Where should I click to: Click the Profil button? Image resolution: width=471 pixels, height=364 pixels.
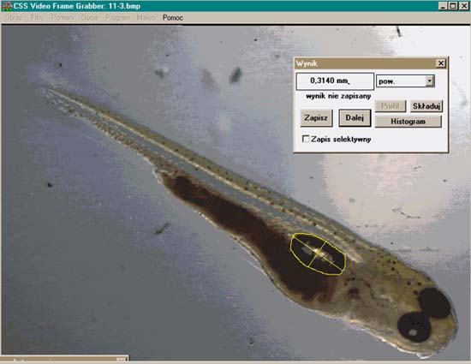[391, 106]
